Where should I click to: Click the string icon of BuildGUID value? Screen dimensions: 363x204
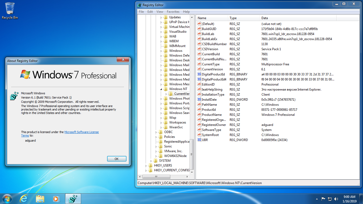click(199, 29)
